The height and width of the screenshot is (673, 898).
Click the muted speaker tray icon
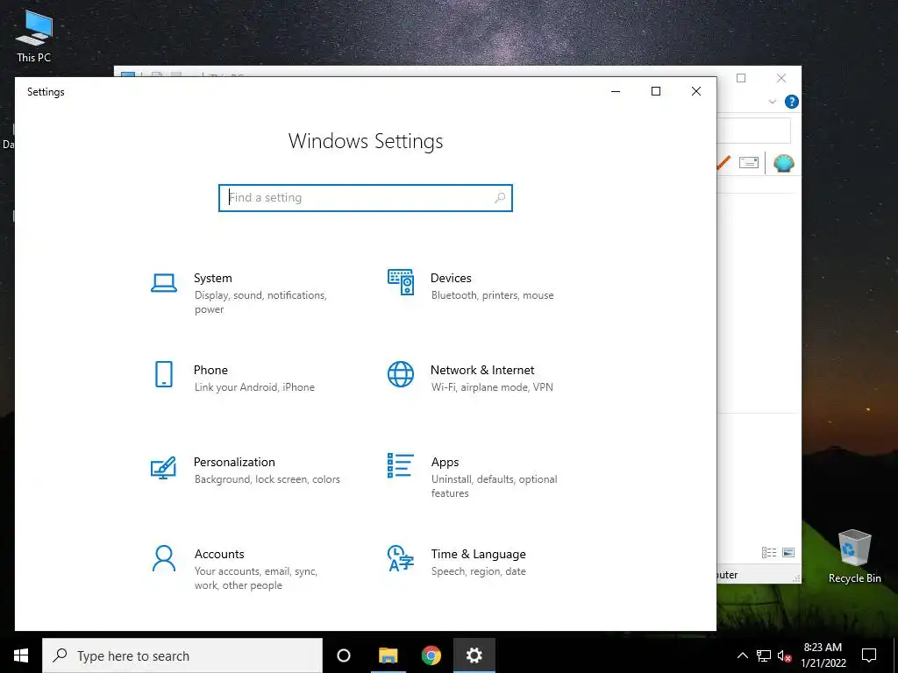(784, 655)
